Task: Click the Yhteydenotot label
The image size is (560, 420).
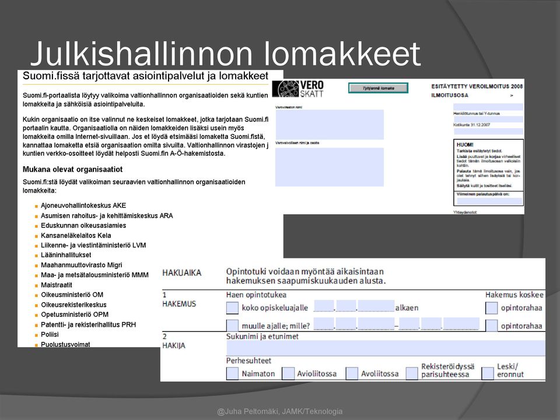Action: tap(465, 212)
